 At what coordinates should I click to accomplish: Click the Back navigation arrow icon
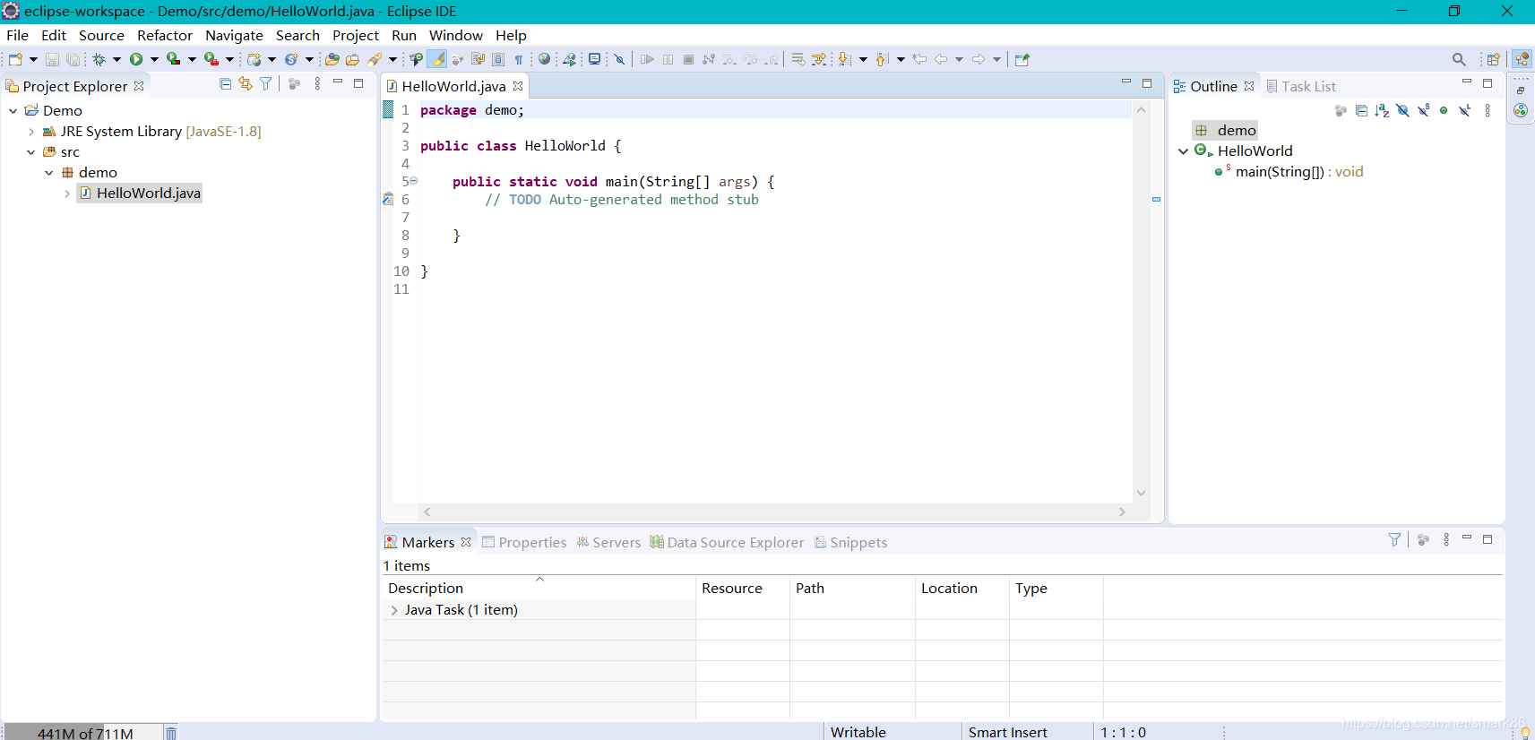click(x=941, y=59)
